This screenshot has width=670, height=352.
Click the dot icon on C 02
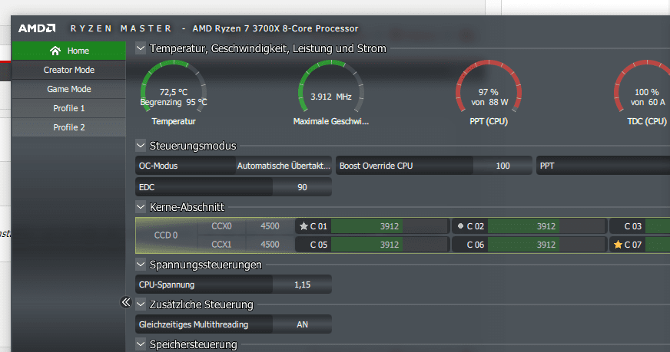pyautogui.click(x=461, y=226)
